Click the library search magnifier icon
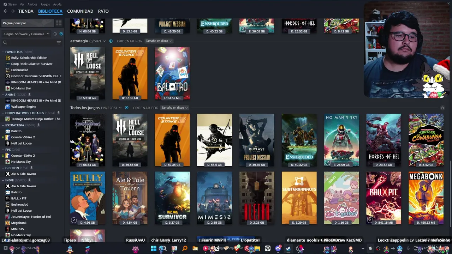This screenshot has width=452, height=254. pyautogui.click(x=5, y=43)
